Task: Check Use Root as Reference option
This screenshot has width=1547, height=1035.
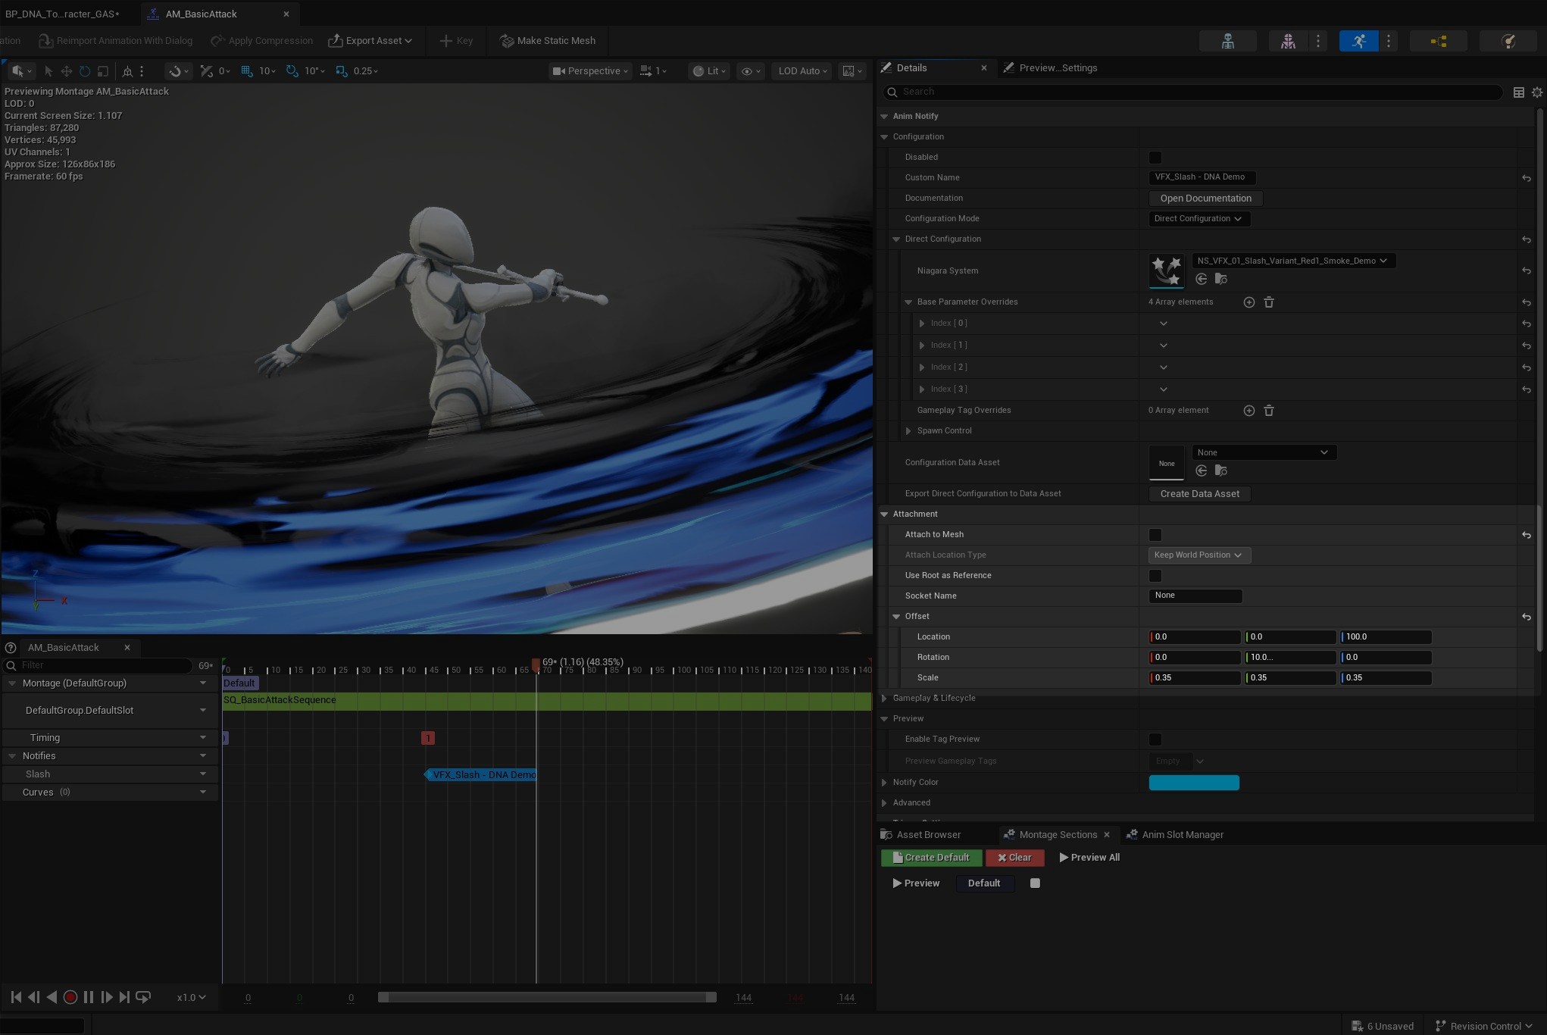Action: [1155, 576]
